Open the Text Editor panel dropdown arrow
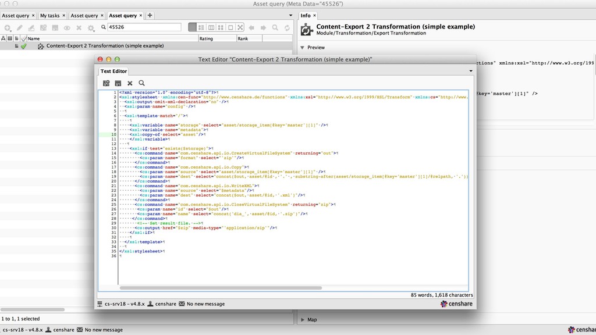 tap(470, 70)
